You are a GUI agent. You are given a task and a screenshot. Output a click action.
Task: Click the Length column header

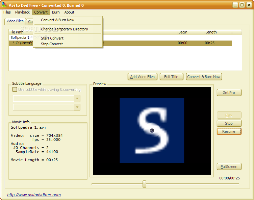tap(218, 32)
